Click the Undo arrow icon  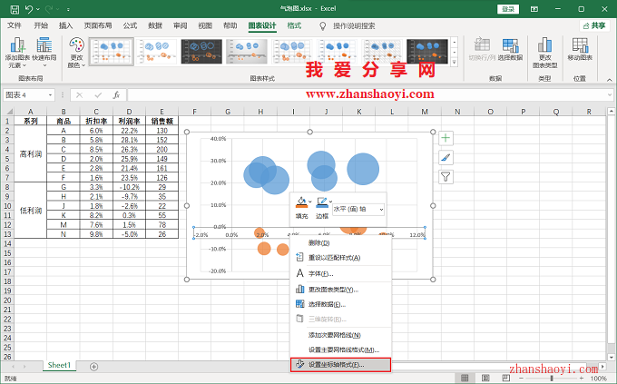(x=29, y=9)
